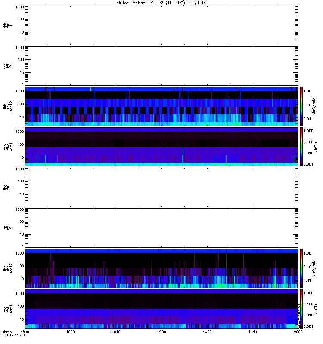Click the 'thc fbk scm1' panel axis label
This screenshot has width=323, height=344.
[x=8, y=309]
